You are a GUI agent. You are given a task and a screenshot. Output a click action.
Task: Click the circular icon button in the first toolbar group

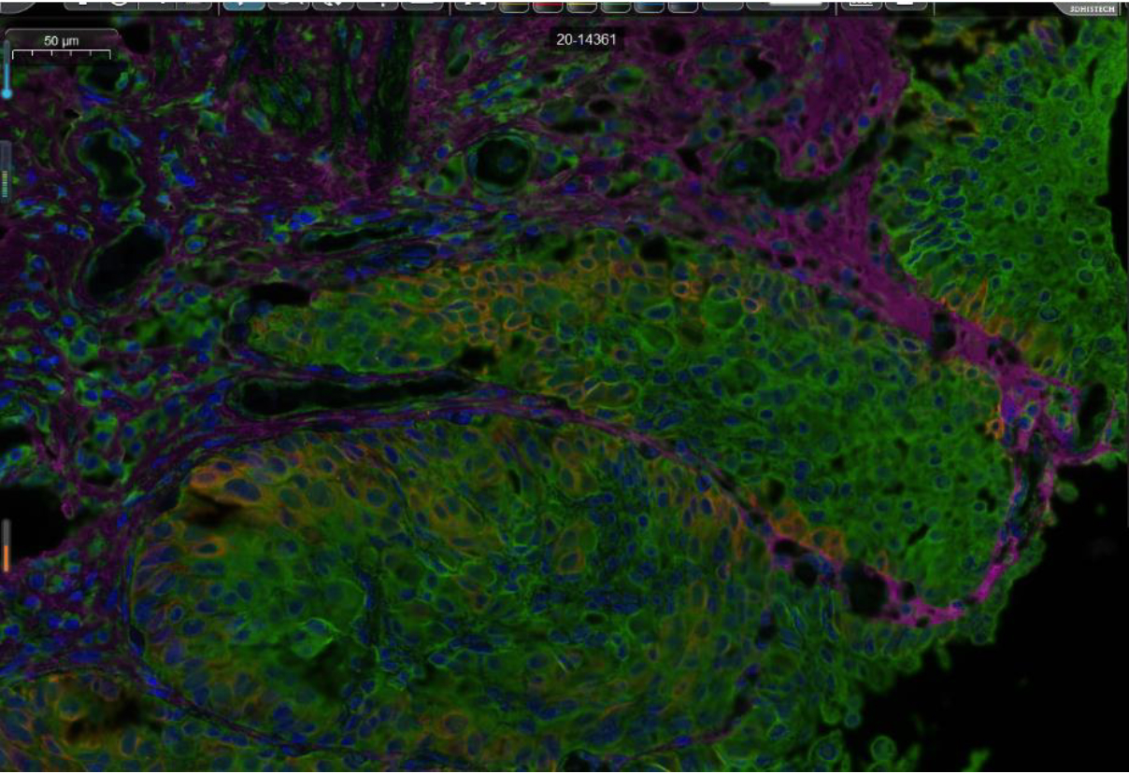coord(120,5)
